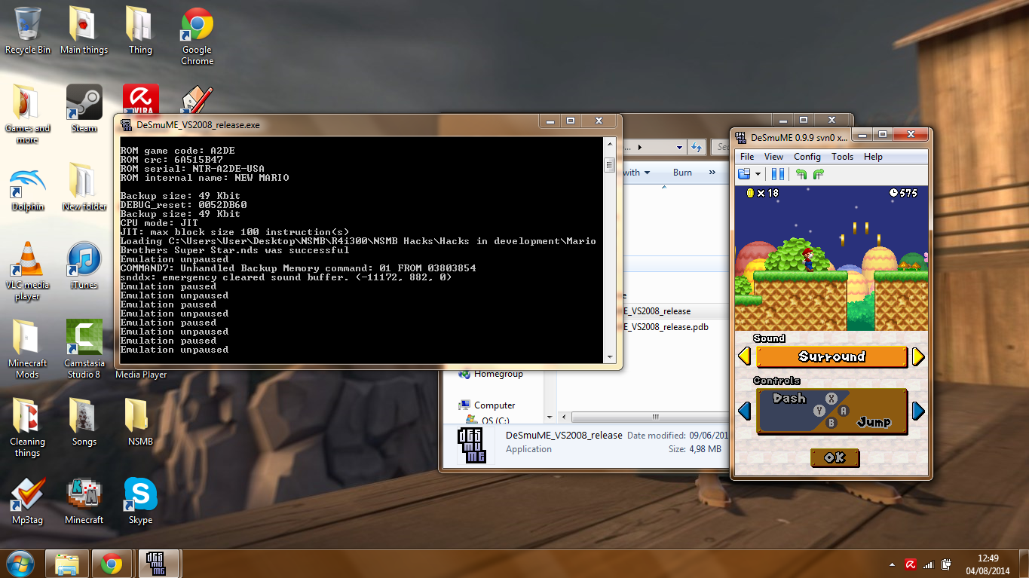Select the Minecraft desktop shortcut

coord(84,500)
